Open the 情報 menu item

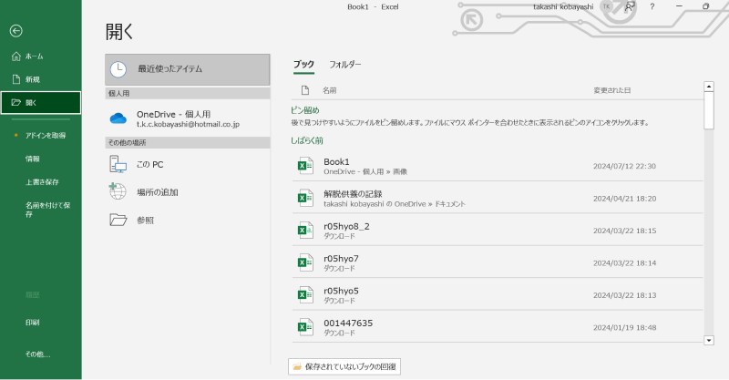click(33, 159)
